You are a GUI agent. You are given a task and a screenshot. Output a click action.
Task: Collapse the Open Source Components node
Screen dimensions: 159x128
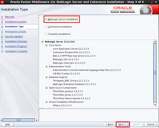46,88
